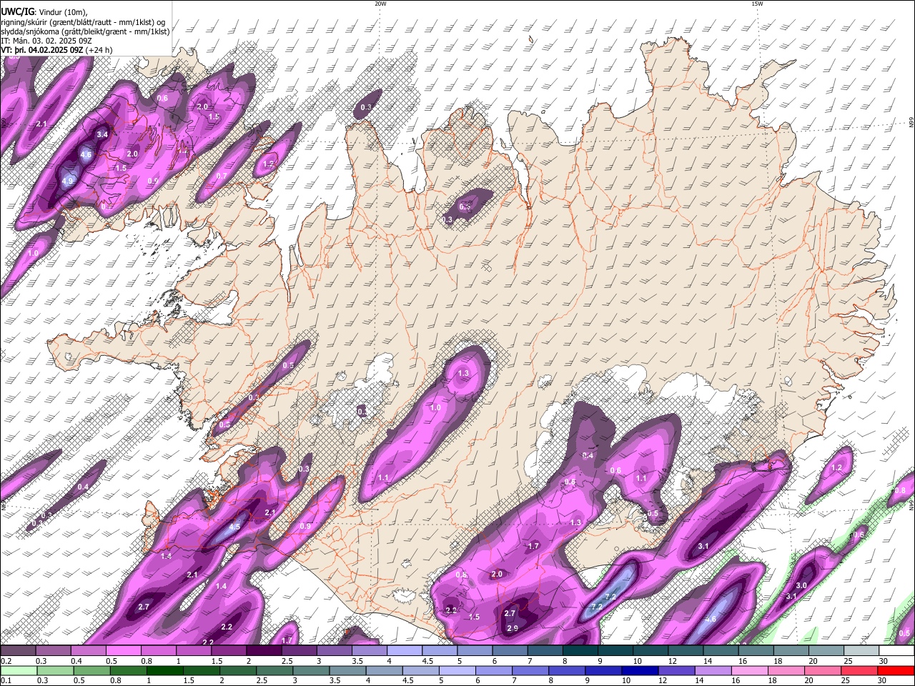Image resolution: width=915 pixels, height=686 pixels.
Task: Select bottom legend swatch between 7 and 8
Action: click(x=530, y=670)
